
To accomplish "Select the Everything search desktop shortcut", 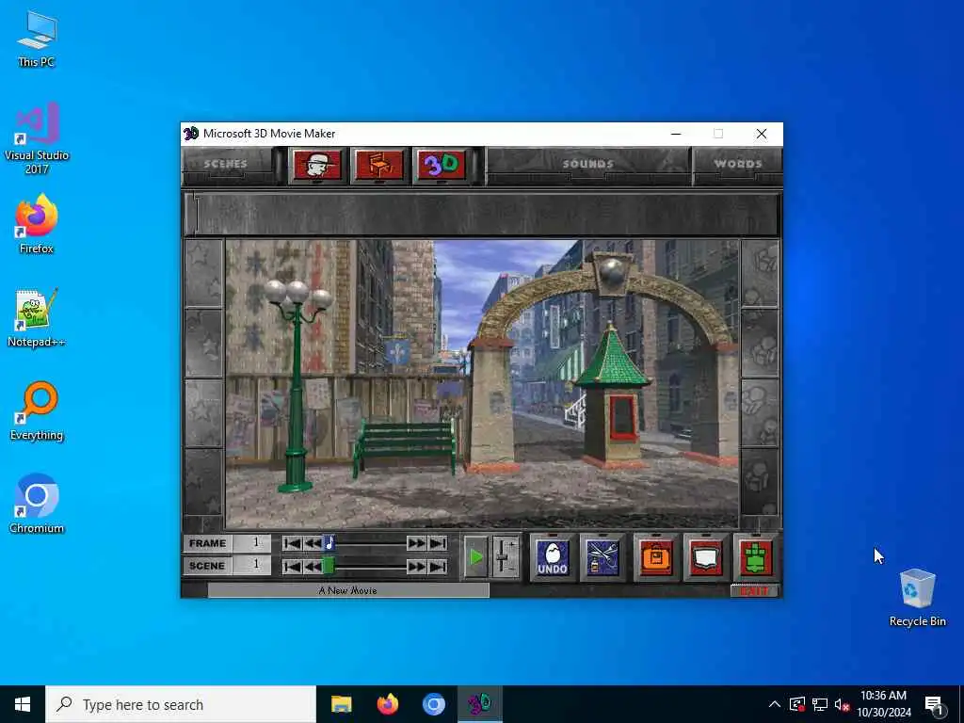I will point(37,411).
